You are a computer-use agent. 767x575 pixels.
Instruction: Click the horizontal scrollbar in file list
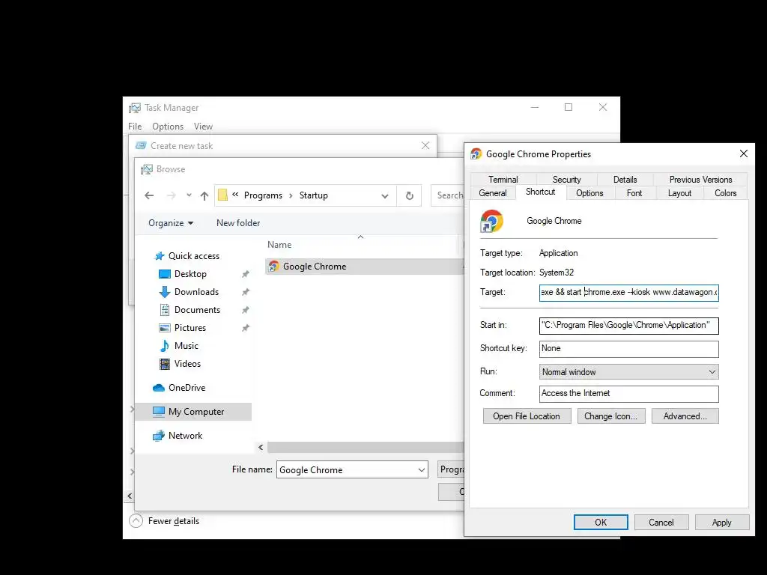coord(365,448)
